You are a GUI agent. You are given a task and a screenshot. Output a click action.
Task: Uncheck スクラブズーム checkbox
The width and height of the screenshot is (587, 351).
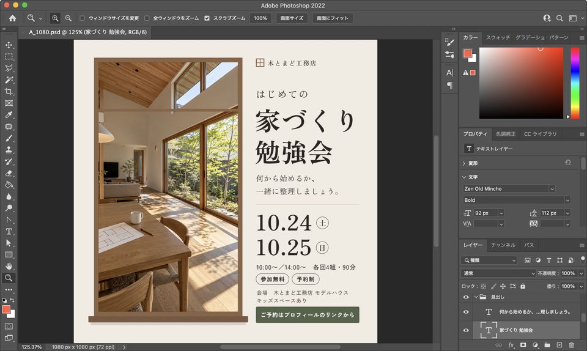point(207,18)
